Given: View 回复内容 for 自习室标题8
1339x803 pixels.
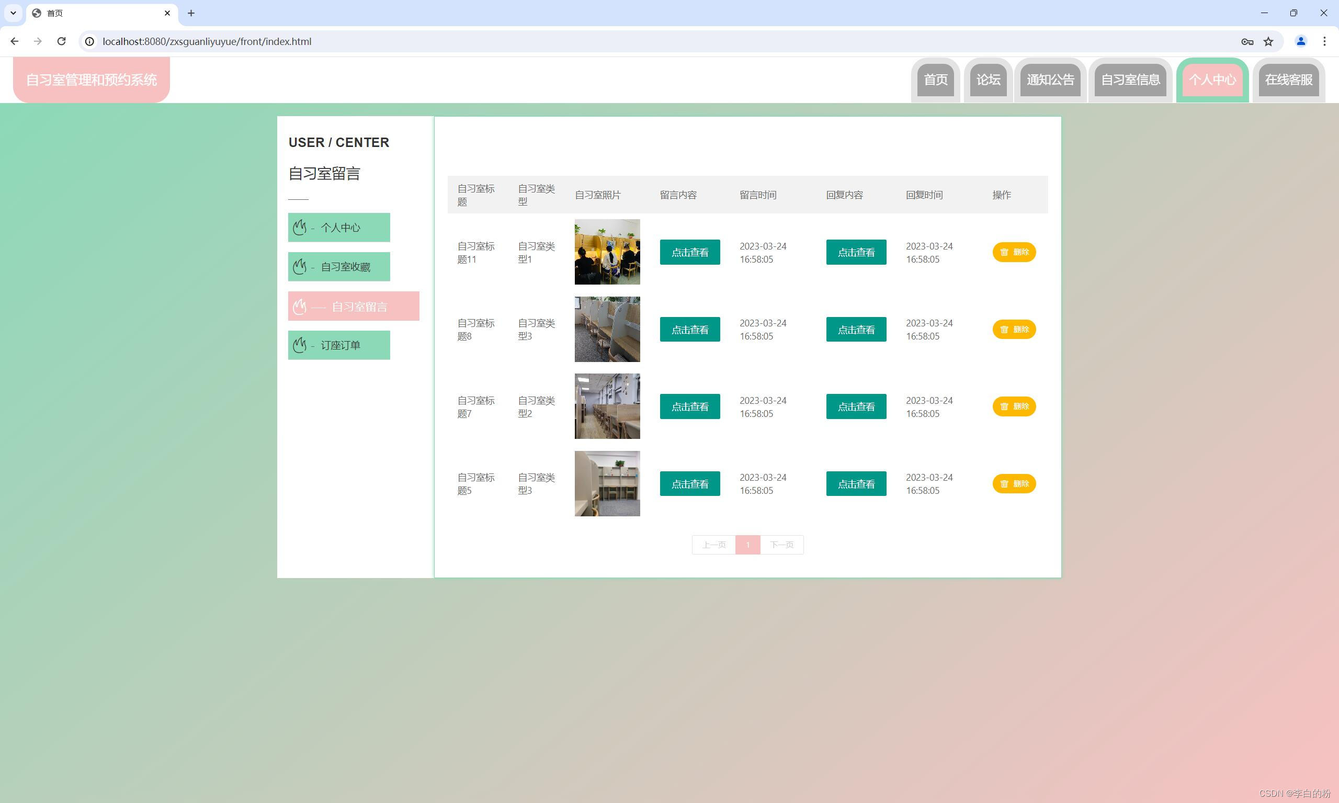Looking at the screenshot, I should [856, 330].
